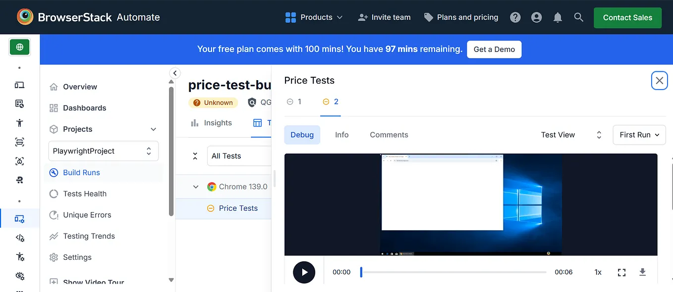Download the session video using the download icon
673x292 pixels.
[x=642, y=272]
